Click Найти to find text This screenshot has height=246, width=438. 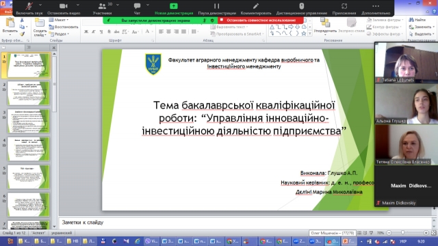click(417, 20)
